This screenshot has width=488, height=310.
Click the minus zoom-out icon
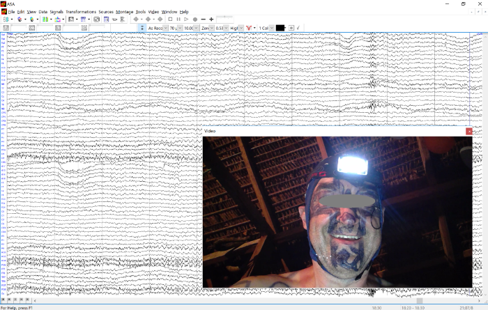(203, 20)
